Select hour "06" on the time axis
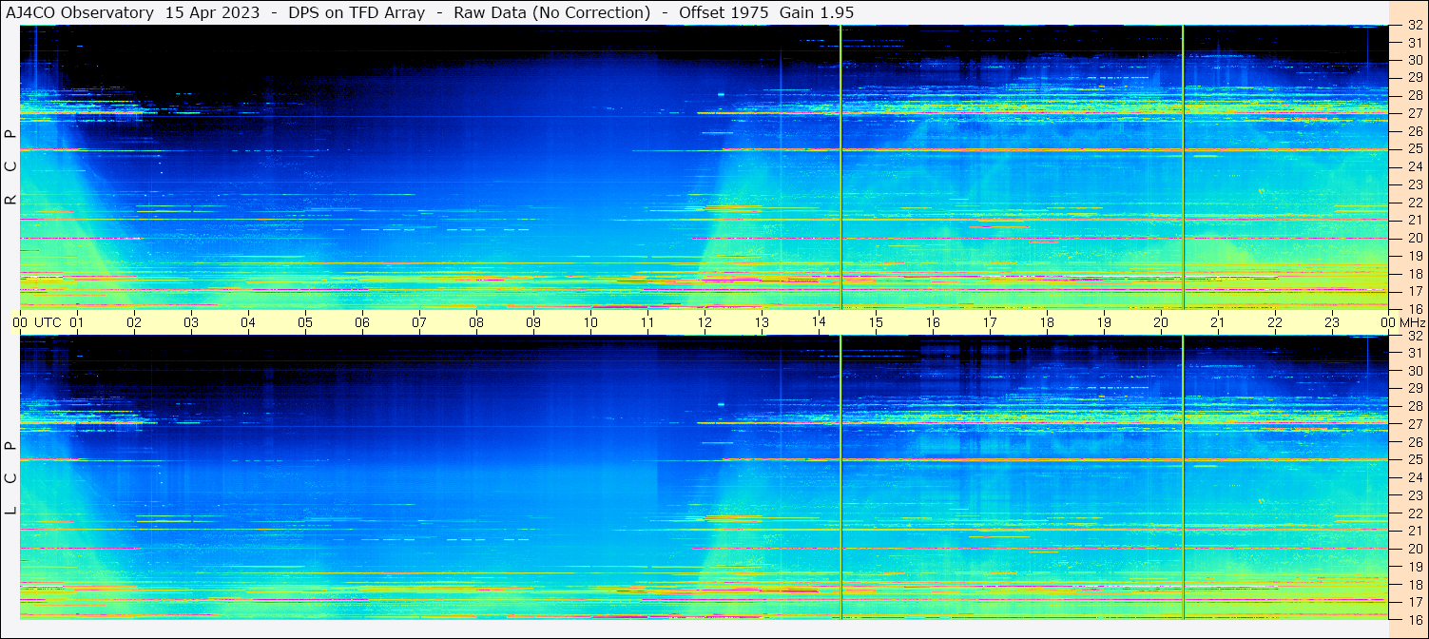 (x=362, y=322)
